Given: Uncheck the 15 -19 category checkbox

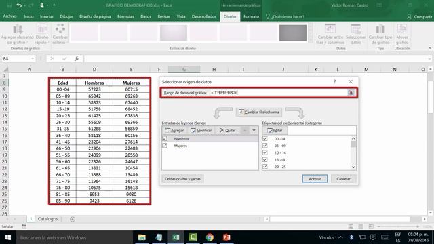Looking at the screenshot, I should (x=265, y=160).
